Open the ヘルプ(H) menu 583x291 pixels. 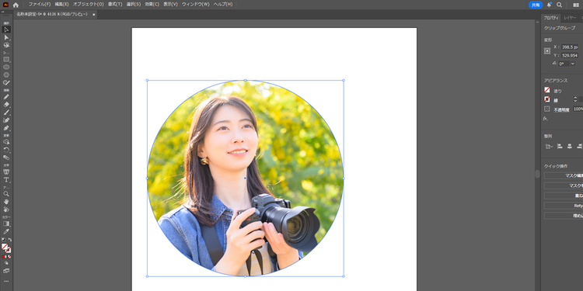pos(223,4)
